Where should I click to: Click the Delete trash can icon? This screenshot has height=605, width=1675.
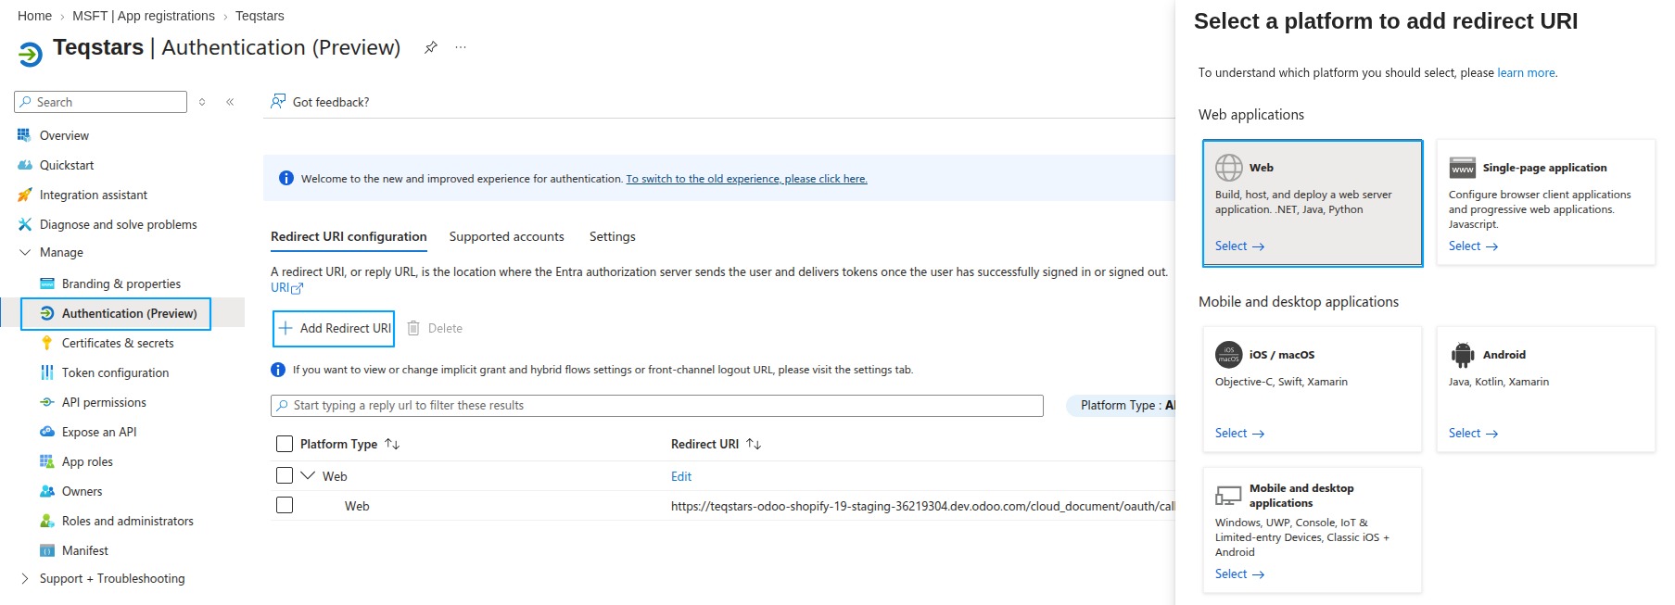413,328
